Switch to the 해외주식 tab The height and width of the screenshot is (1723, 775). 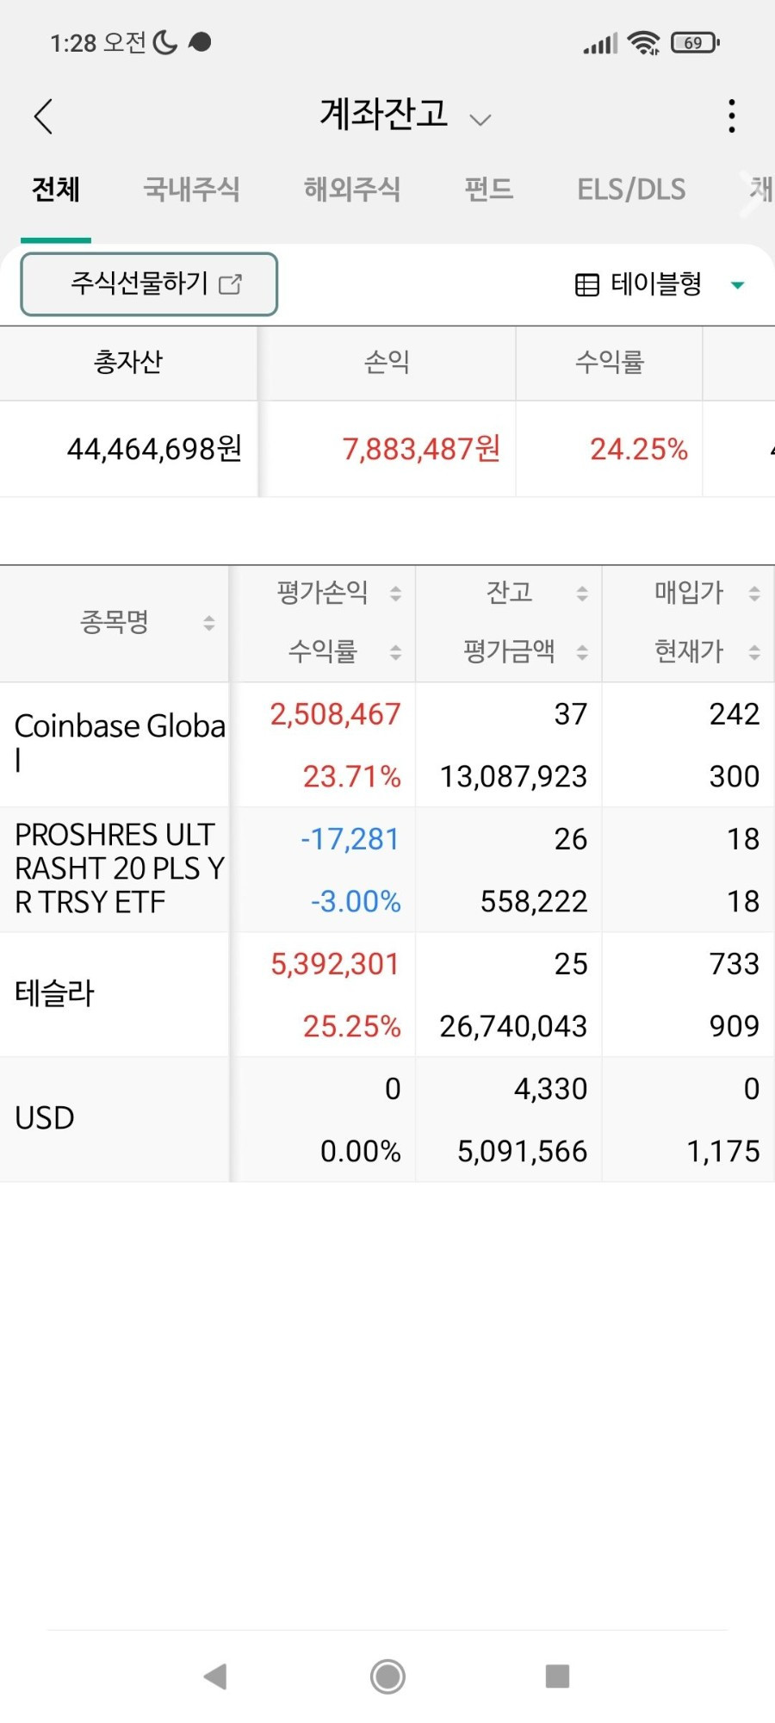pos(352,190)
